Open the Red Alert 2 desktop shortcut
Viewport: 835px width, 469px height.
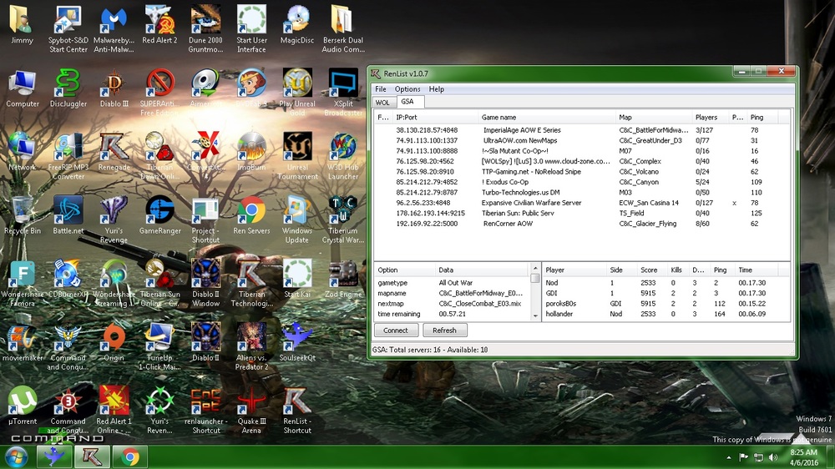pos(159,25)
